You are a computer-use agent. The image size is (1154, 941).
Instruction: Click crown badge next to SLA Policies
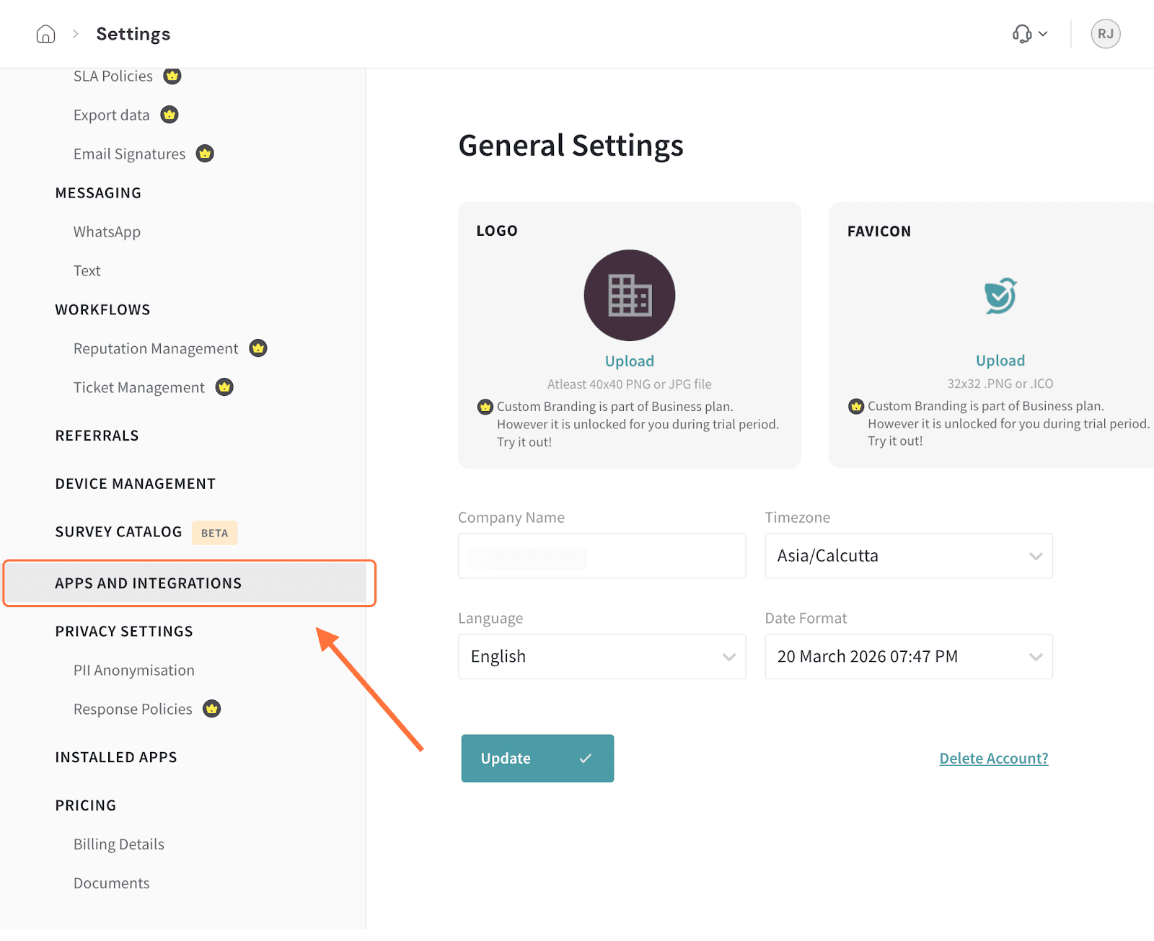click(x=172, y=76)
